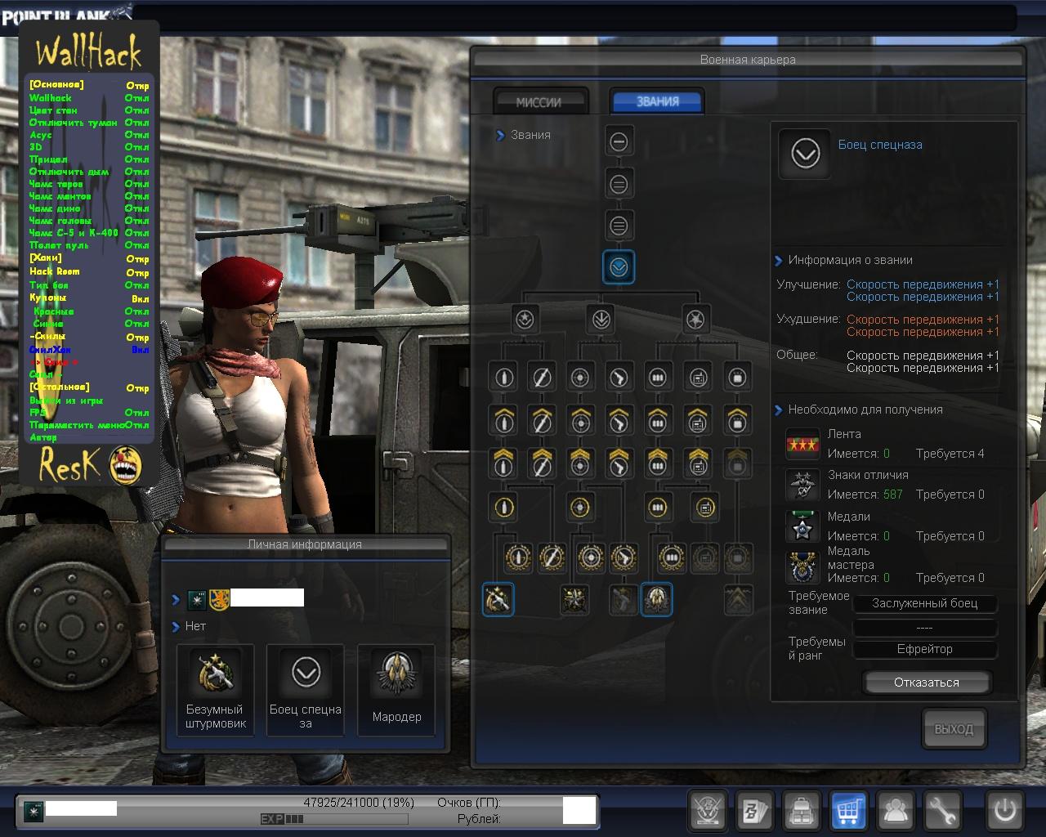Screen dimensions: 1046x837
Task: Select the blue-bordered marauder title icon in the bottom row
Action: click(656, 599)
